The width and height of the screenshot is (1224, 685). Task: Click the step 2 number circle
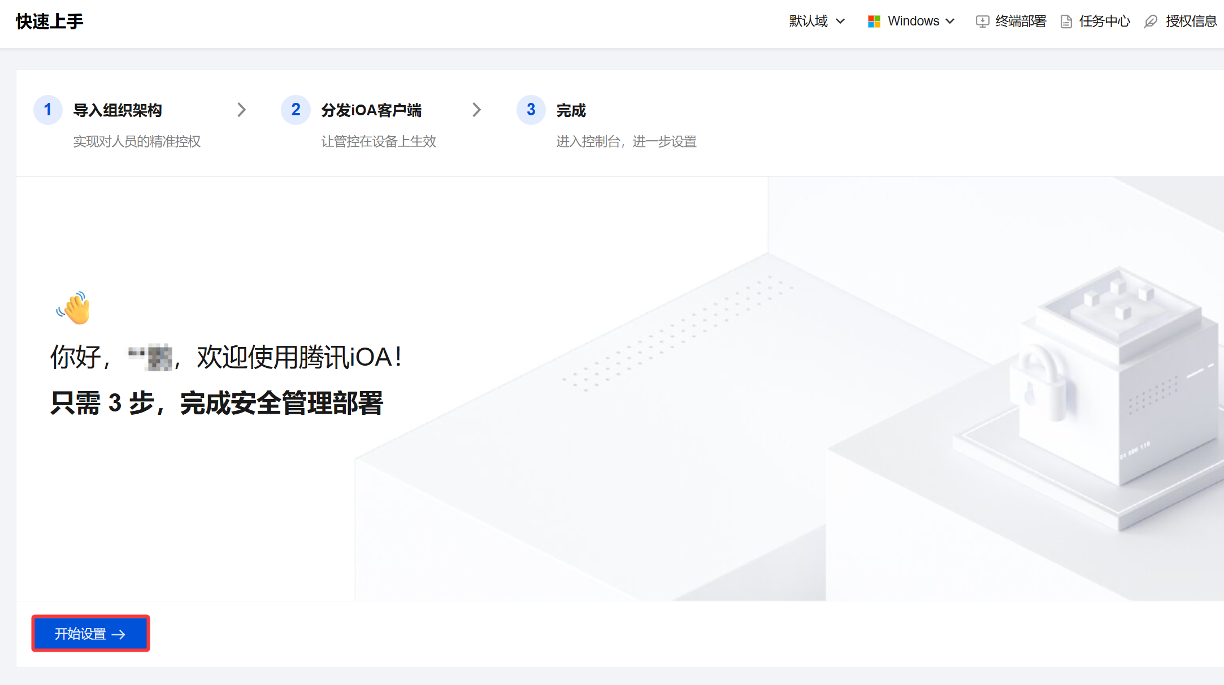296,110
